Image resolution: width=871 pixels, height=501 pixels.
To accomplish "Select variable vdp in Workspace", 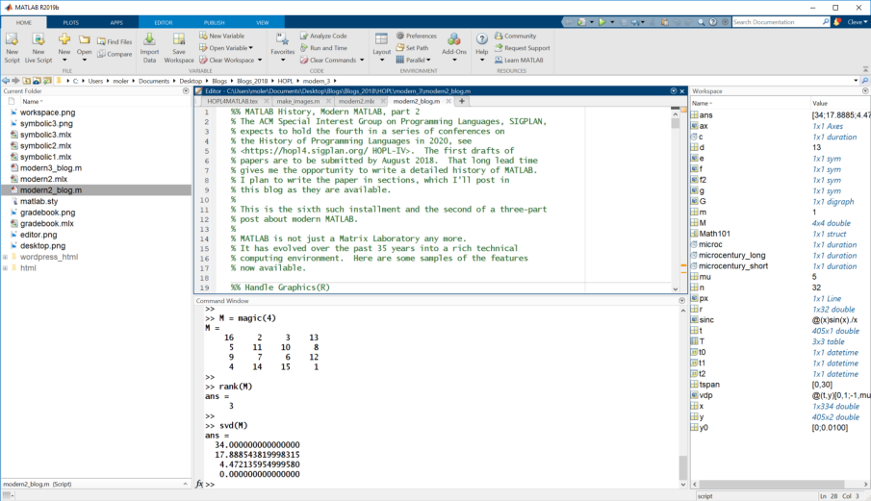I will coord(705,395).
